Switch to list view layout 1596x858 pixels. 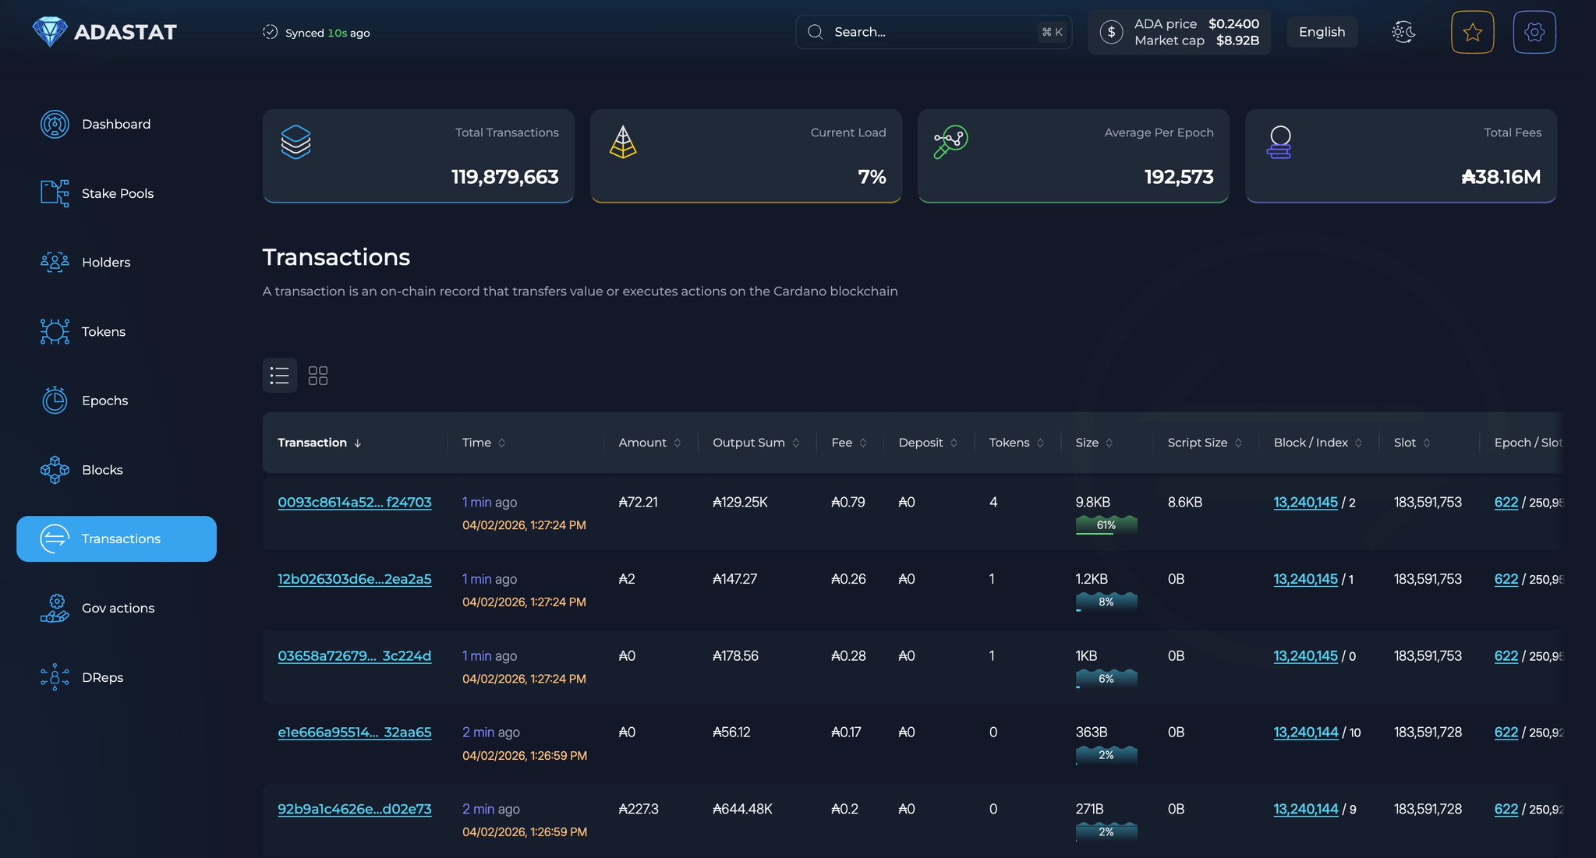pos(279,376)
